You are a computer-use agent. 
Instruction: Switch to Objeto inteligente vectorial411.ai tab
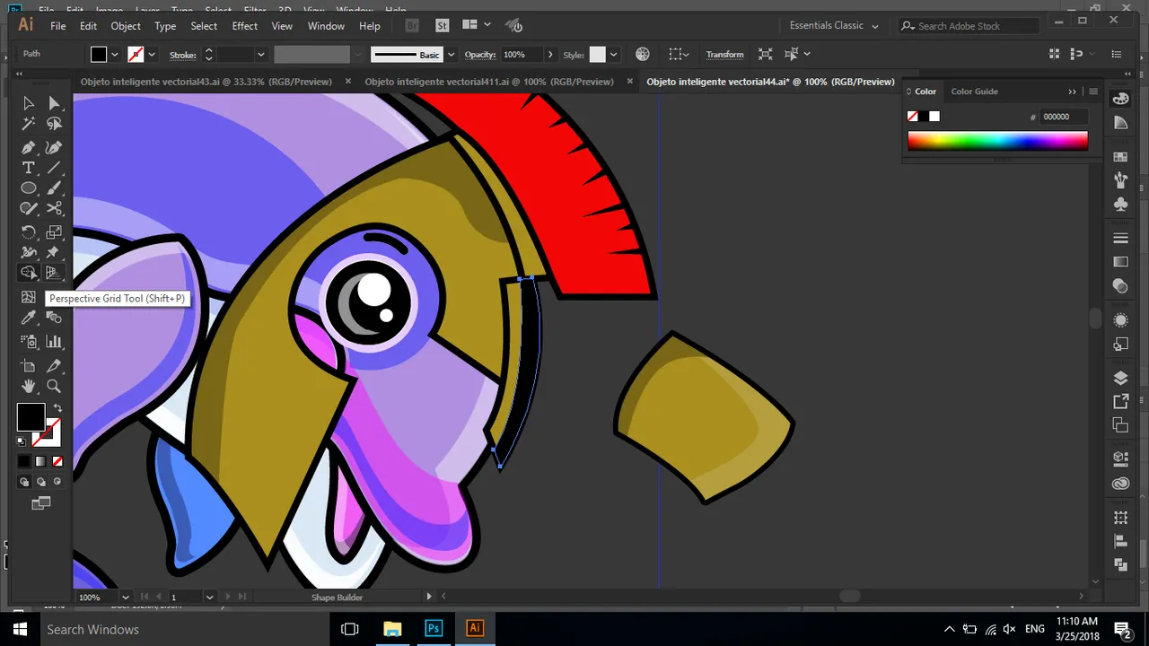coord(489,82)
